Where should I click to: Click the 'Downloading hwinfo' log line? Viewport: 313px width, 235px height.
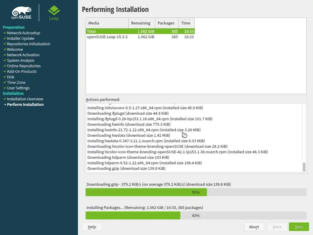pos(129,124)
